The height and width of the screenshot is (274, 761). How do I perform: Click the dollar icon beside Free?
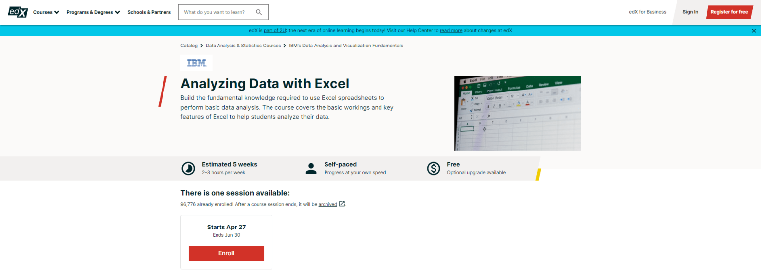[434, 168]
